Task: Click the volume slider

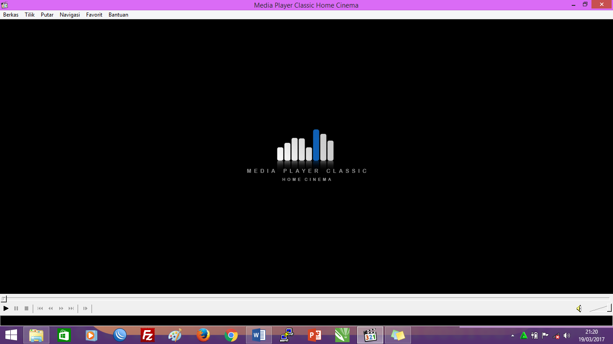Action: point(600,308)
